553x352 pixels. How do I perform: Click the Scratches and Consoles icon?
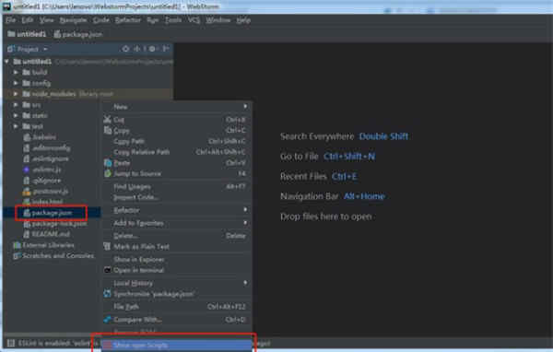17,256
